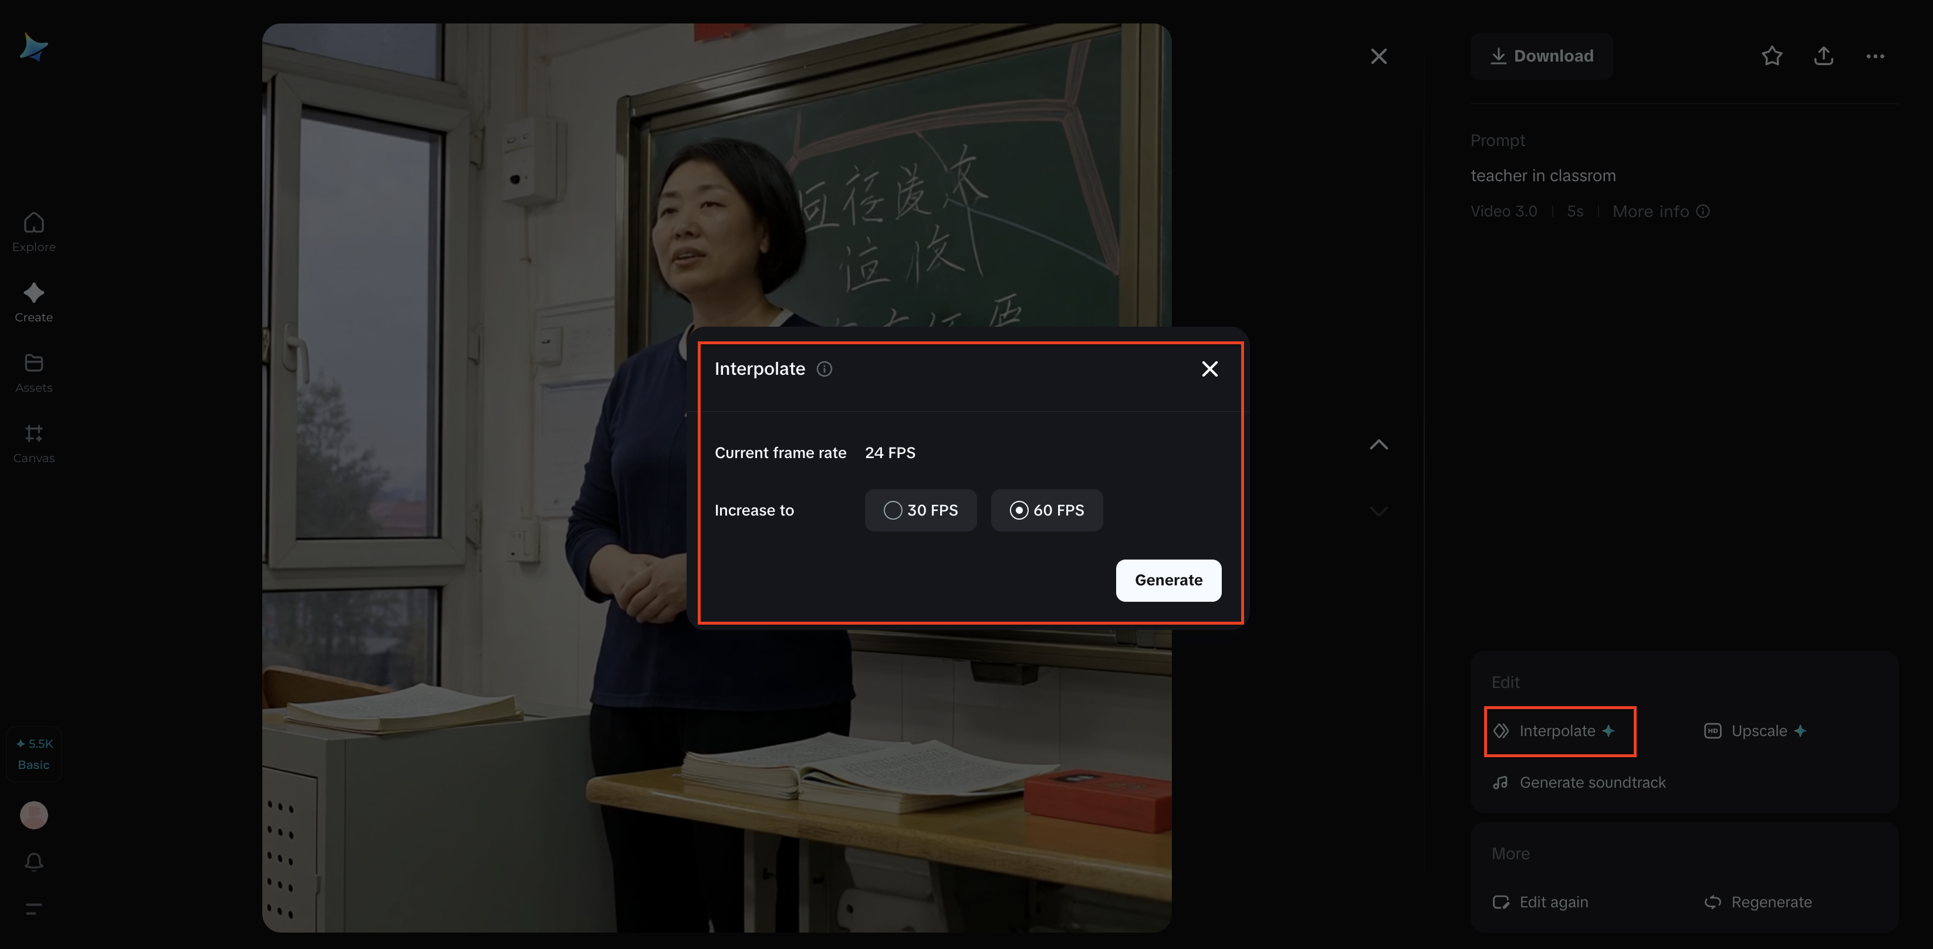Click the Download button
Viewport: 1933px width, 949px height.
click(x=1542, y=56)
